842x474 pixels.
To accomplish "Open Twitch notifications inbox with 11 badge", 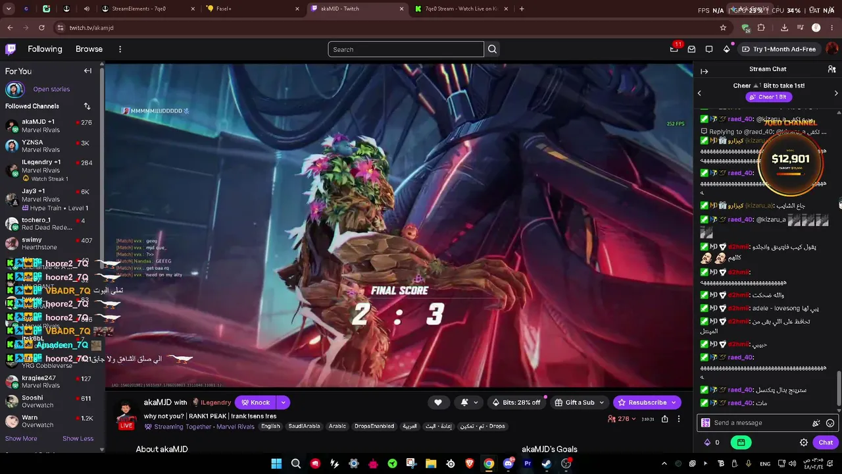I will (x=674, y=49).
